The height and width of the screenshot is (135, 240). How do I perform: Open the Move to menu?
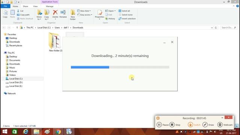[39, 15]
